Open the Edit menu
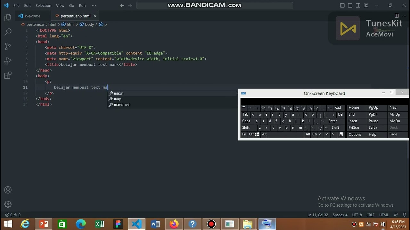This screenshot has height=230, width=410. coord(28,5)
